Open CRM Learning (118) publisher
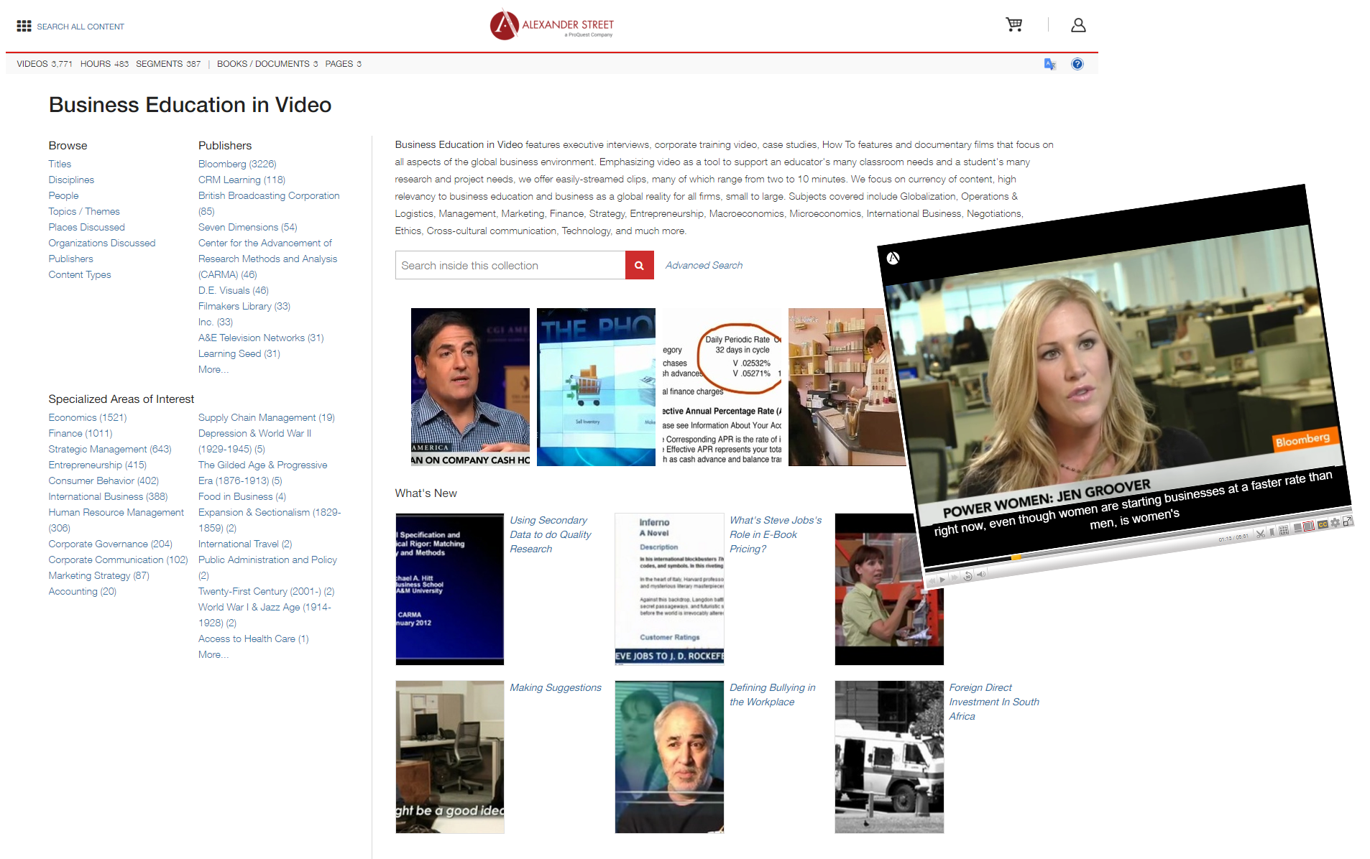Screen dimensions: 1370x859 [242, 180]
